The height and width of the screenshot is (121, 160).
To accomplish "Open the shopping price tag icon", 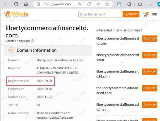I will coord(89,4).
